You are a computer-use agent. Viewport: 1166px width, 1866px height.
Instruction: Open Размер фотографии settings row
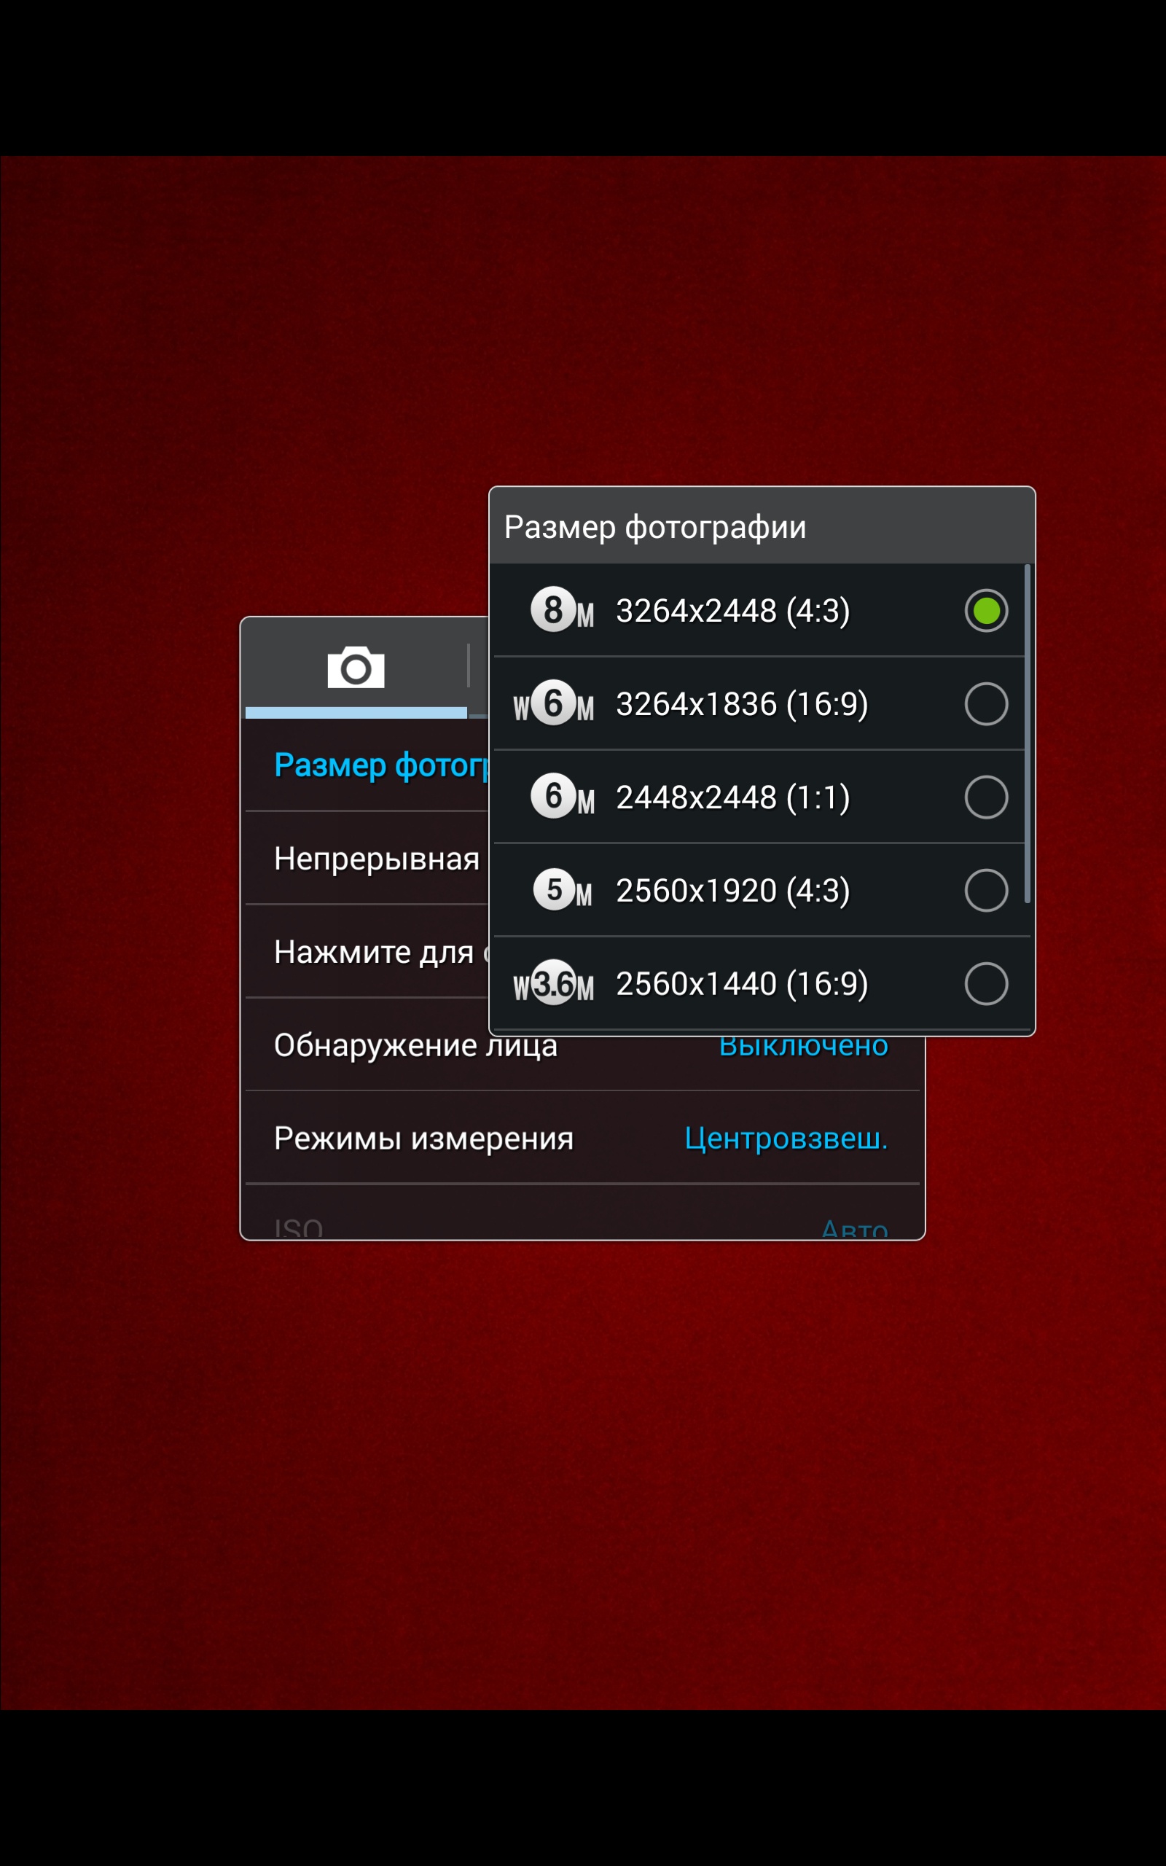(x=380, y=765)
